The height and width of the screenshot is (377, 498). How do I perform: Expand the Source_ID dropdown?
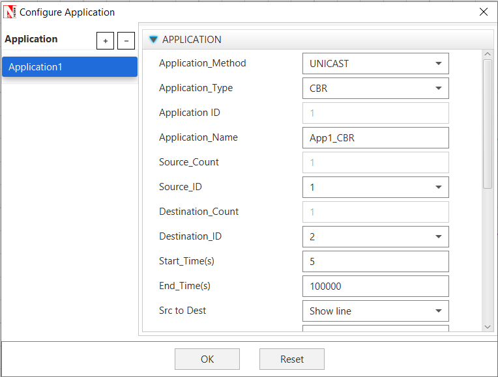375,188
